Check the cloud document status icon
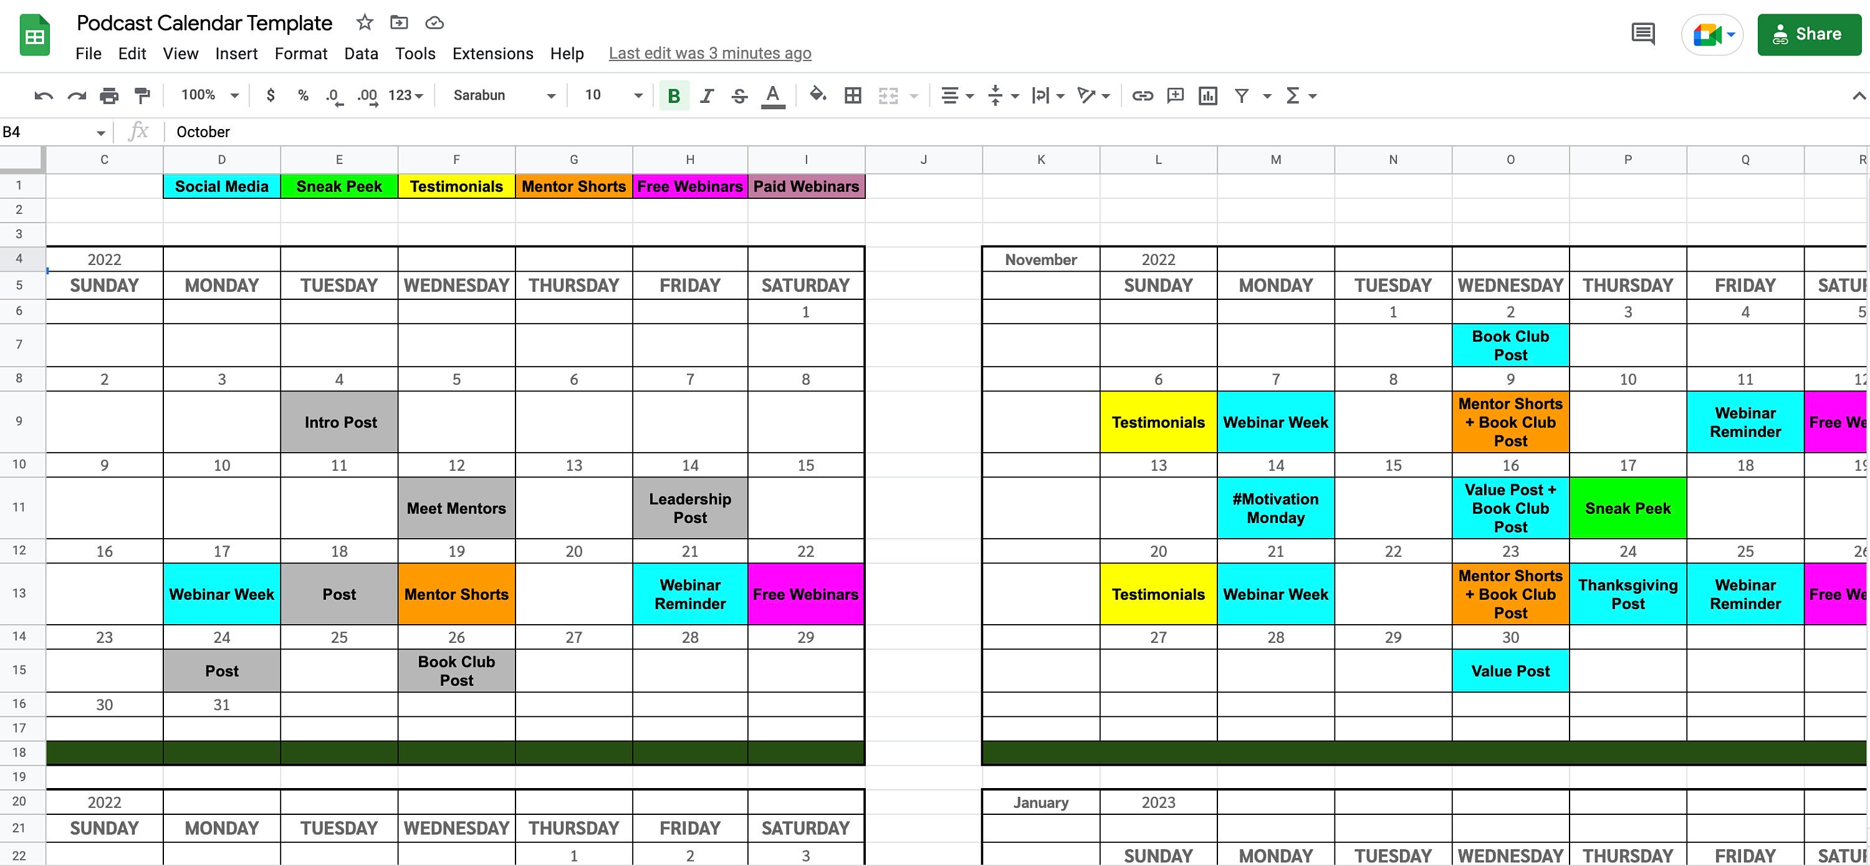 tap(434, 22)
